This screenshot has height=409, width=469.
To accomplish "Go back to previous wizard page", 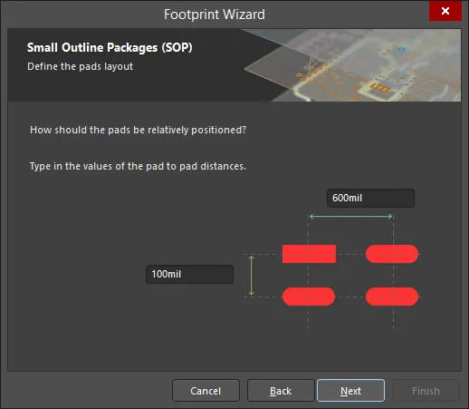I will click(x=281, y=391).
